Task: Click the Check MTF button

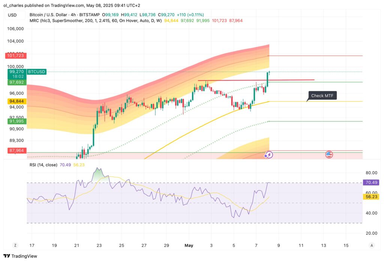Action: point(322,96)
